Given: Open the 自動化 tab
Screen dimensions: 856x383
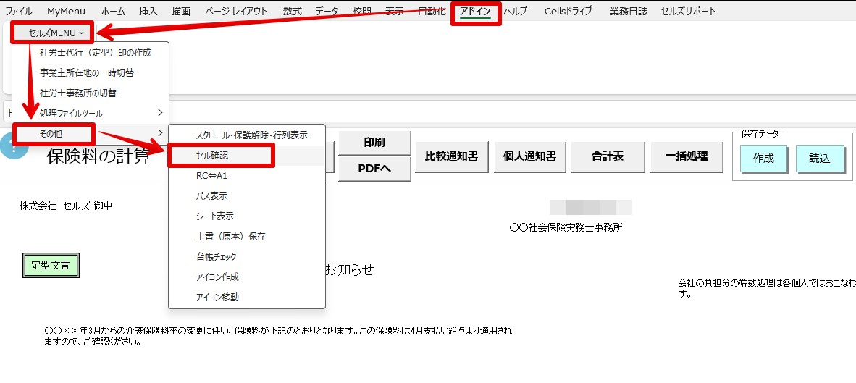Looking at the screenshot, I should point(432,11).
